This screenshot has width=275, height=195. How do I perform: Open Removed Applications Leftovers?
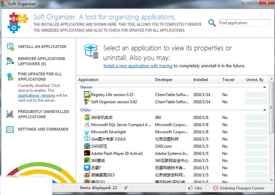coord(42,61)
